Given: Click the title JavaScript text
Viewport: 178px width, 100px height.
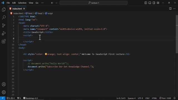Looking at the screenshot, I should (37, 32).
